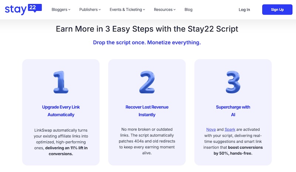296x172 pixels.
Task: Click the large blue number 3 graphic
Action: point(233,82)
